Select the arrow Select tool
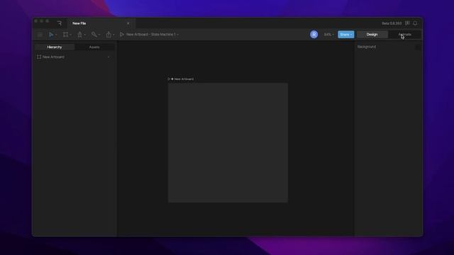 click(x=51, y=35)
